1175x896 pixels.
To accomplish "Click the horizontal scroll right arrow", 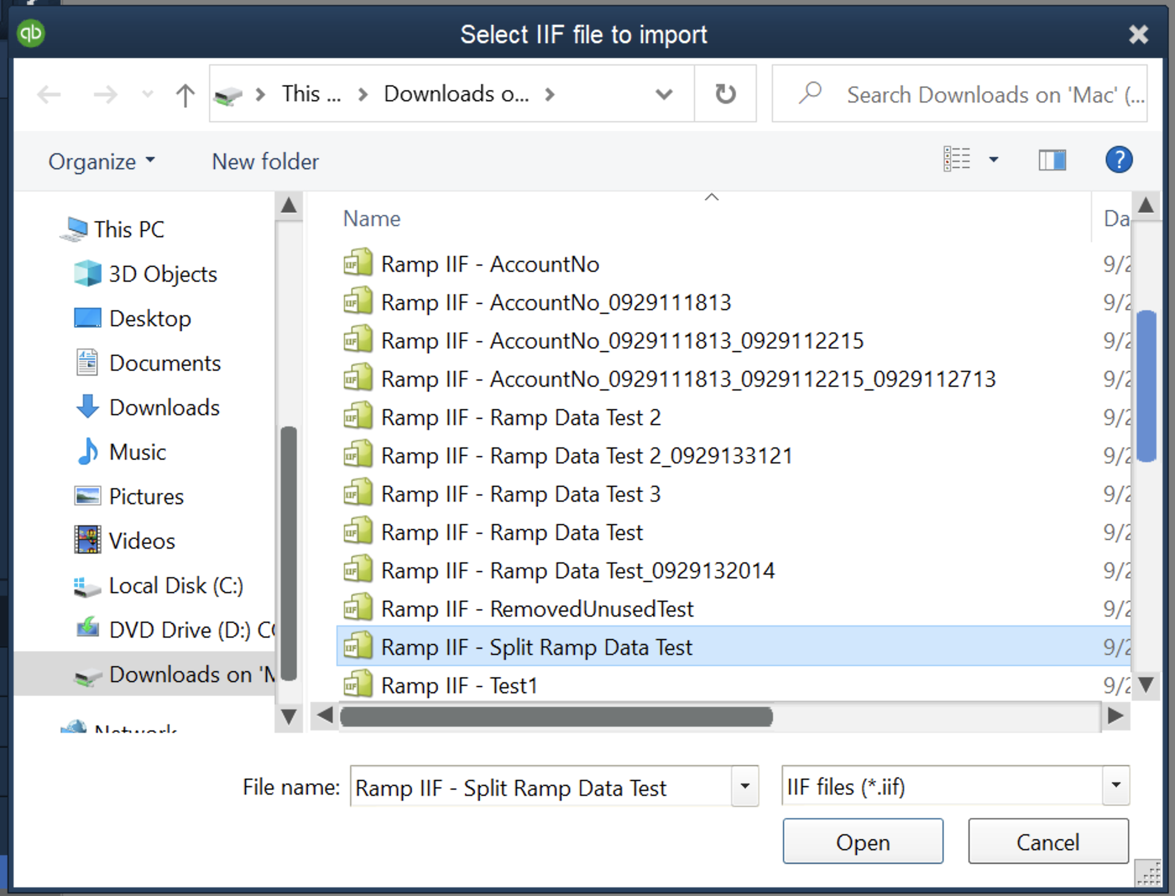I will (x=1116, y=716).
